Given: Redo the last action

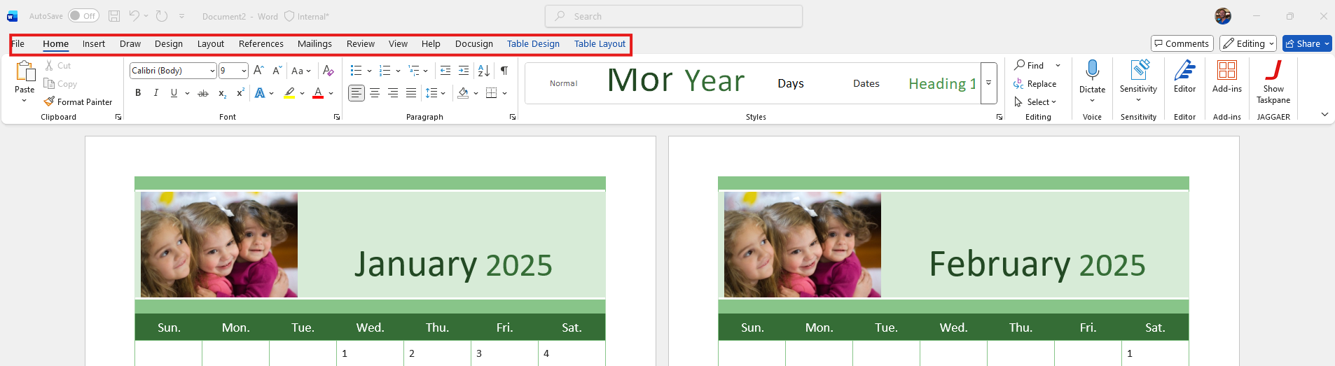Looking at the screenshot, I should 162,16.
